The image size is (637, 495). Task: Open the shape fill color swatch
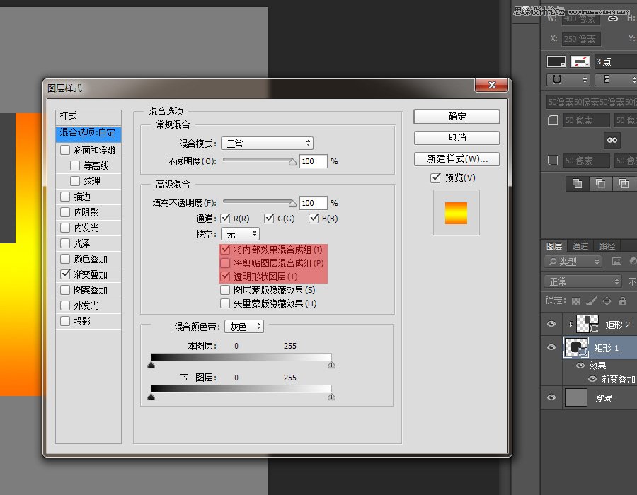556,62
